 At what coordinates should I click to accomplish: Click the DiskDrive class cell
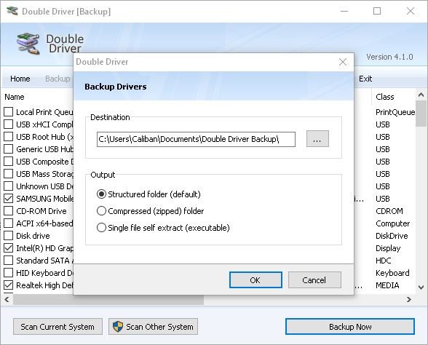point(392,236)
